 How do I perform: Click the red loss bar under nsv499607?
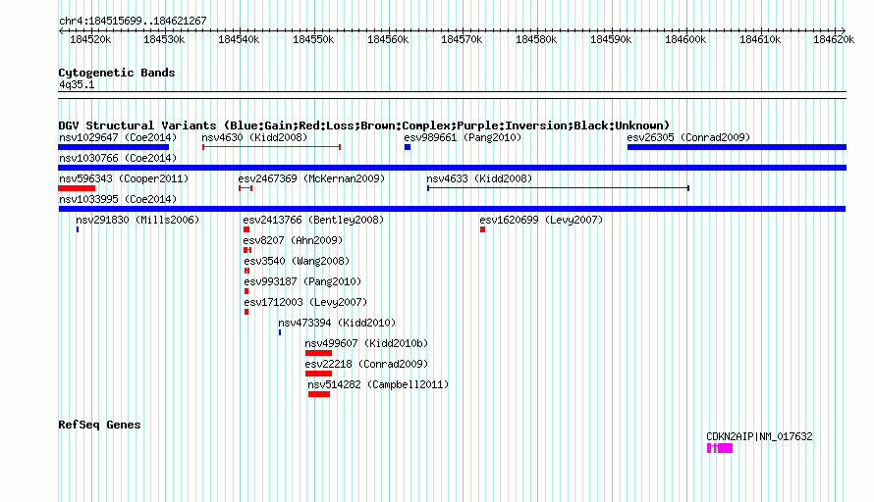(318, 353)
